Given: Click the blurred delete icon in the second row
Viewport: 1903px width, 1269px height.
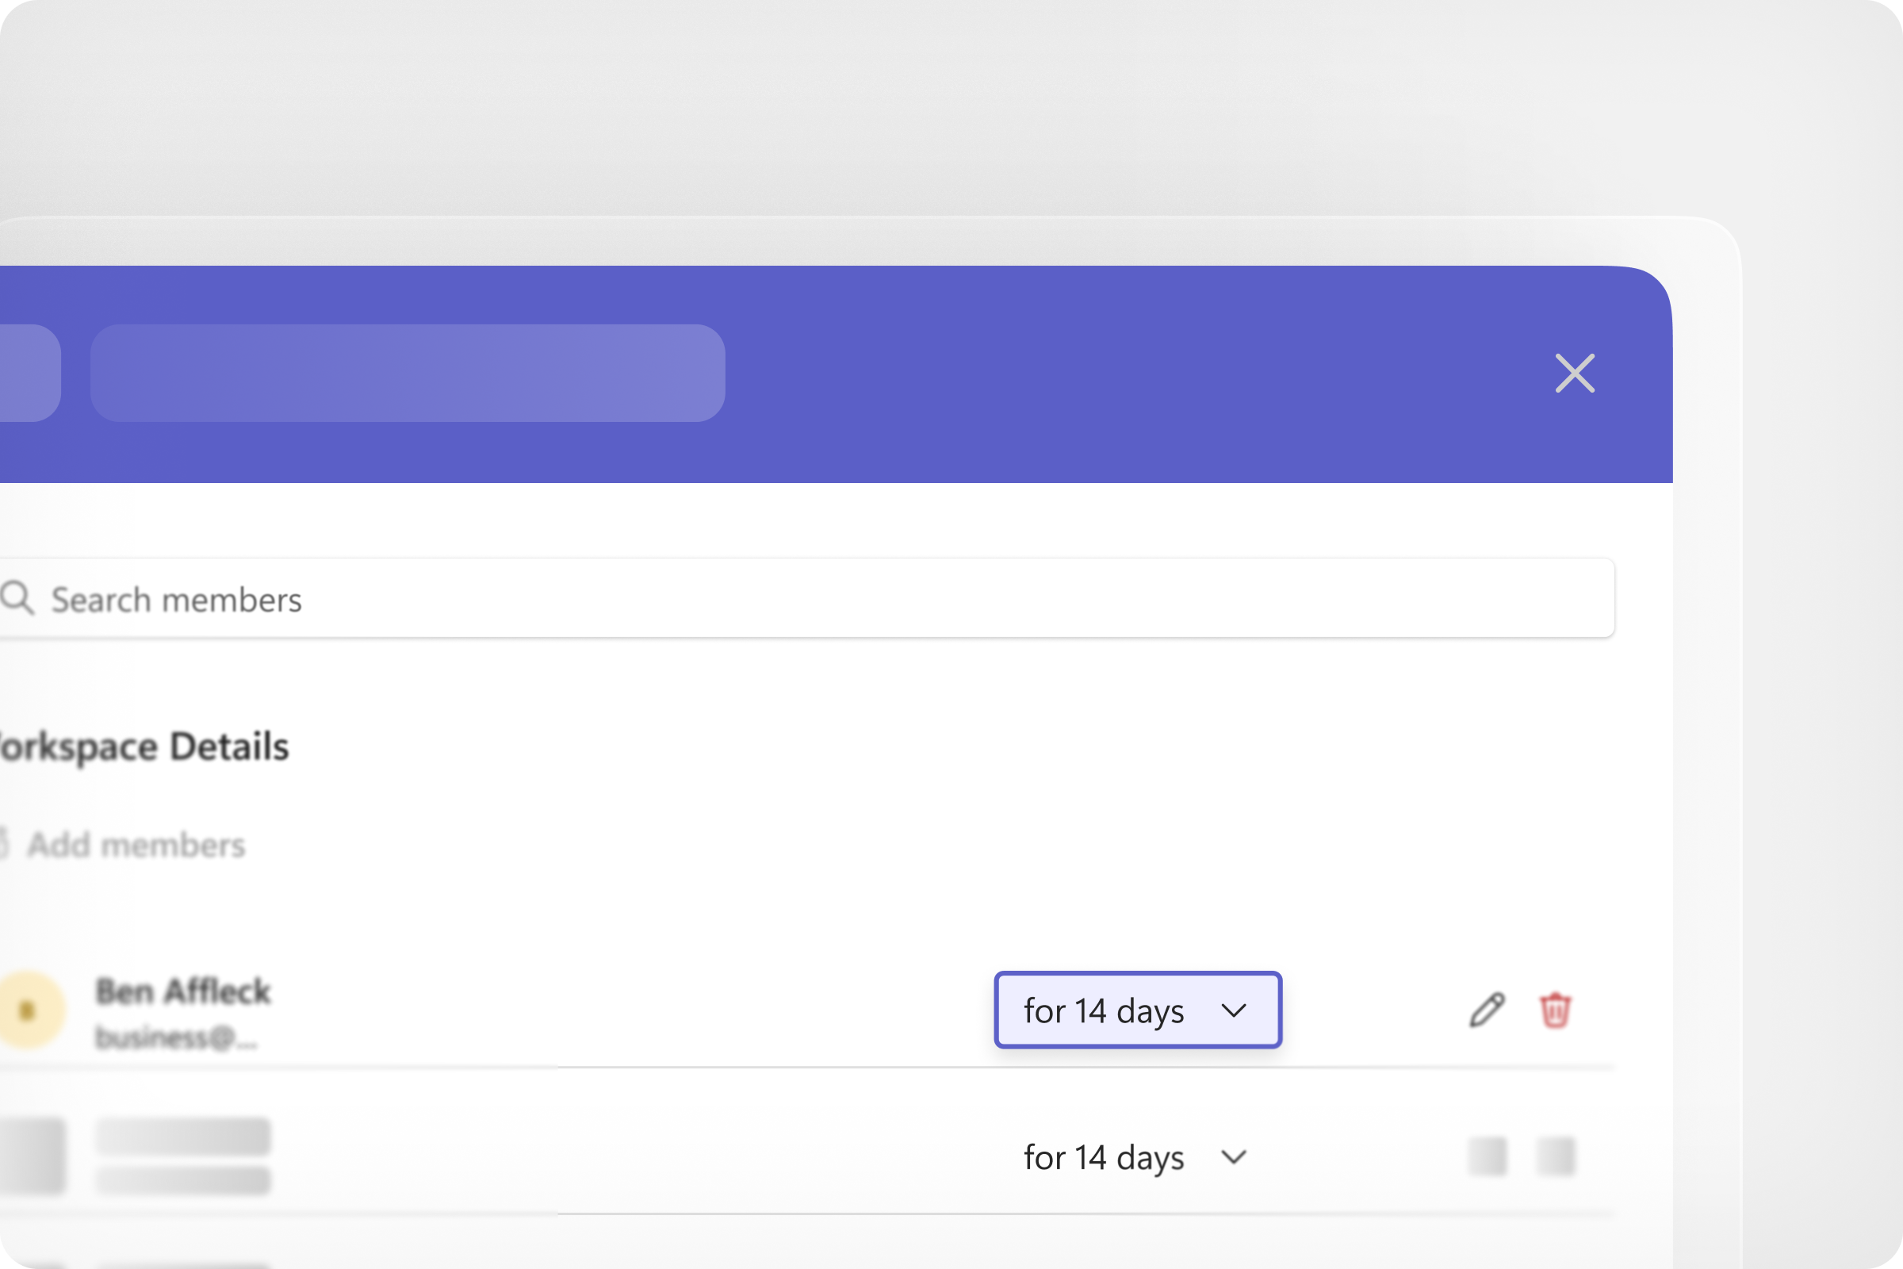Looking at the screenshot, I should [1554, 1156].
